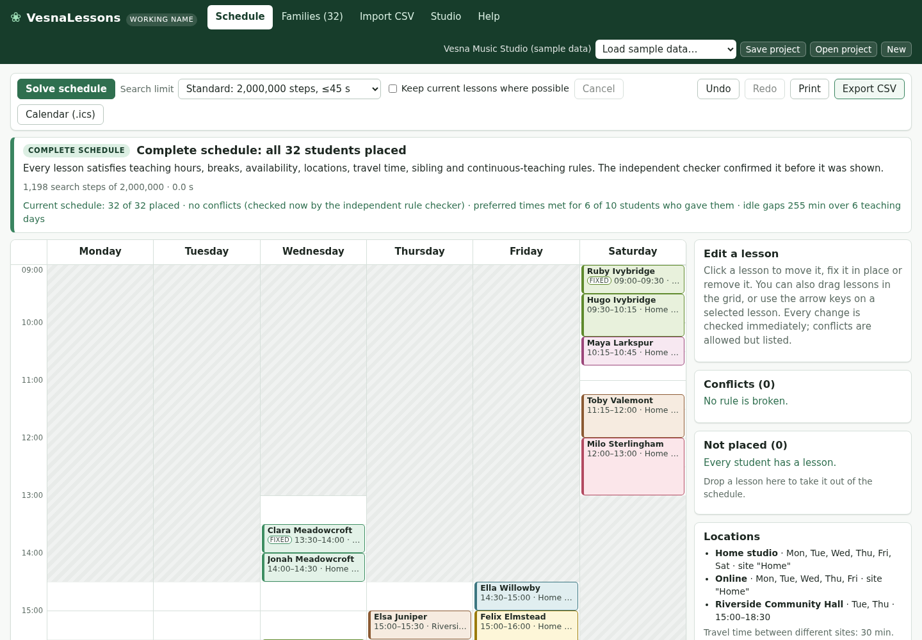Select Hugo Ivybridge's 09:30 lesson
The image size is (922, 640).
click(633, 315)
